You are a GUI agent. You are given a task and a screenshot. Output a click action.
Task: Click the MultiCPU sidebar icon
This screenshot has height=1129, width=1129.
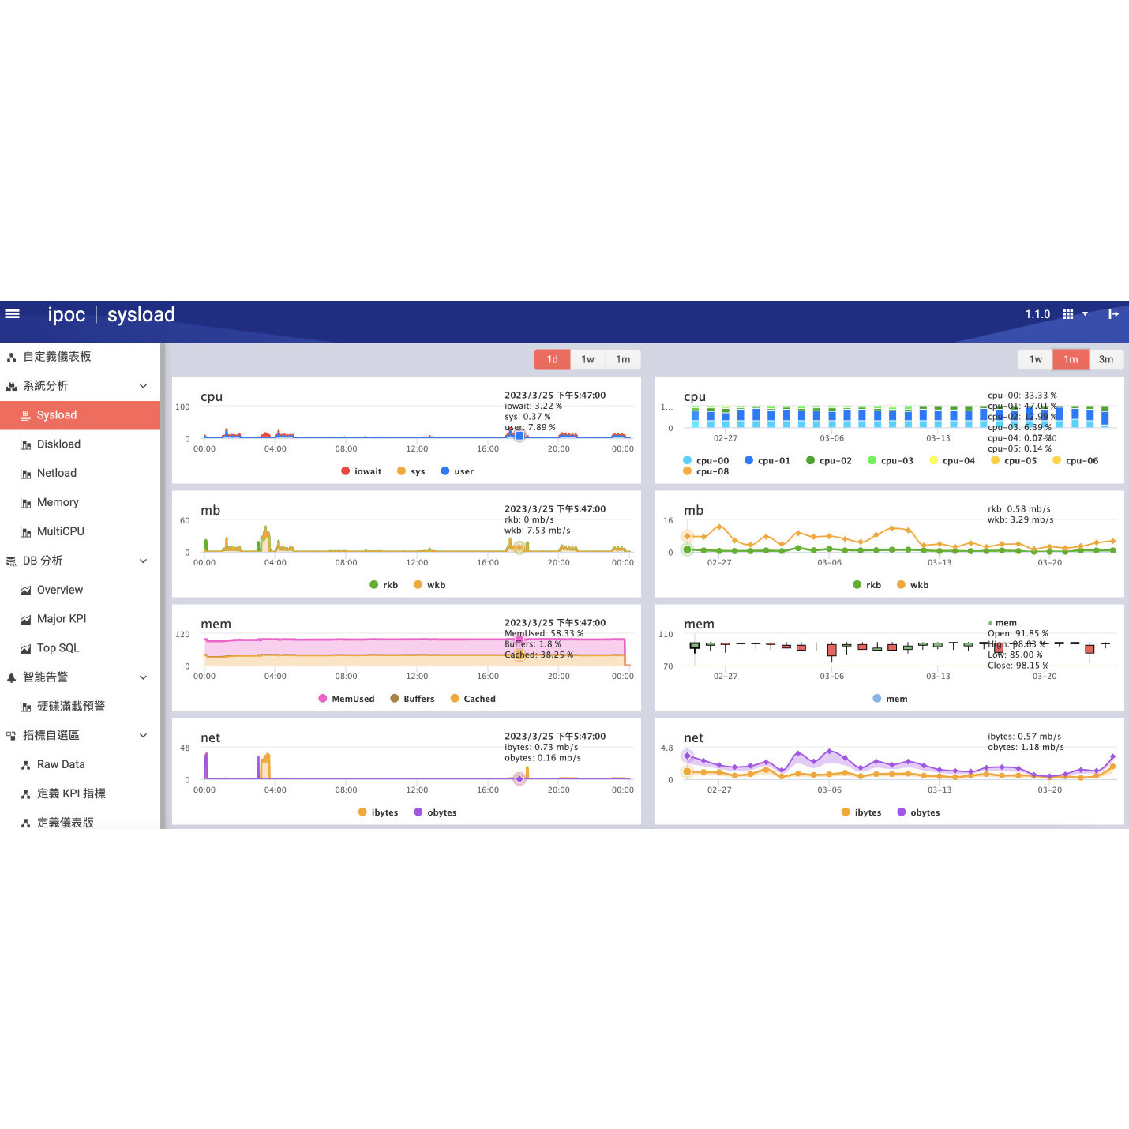coord(26,532)
